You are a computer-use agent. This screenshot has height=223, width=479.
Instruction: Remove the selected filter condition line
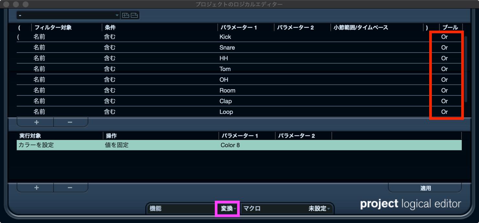point(70,122)
